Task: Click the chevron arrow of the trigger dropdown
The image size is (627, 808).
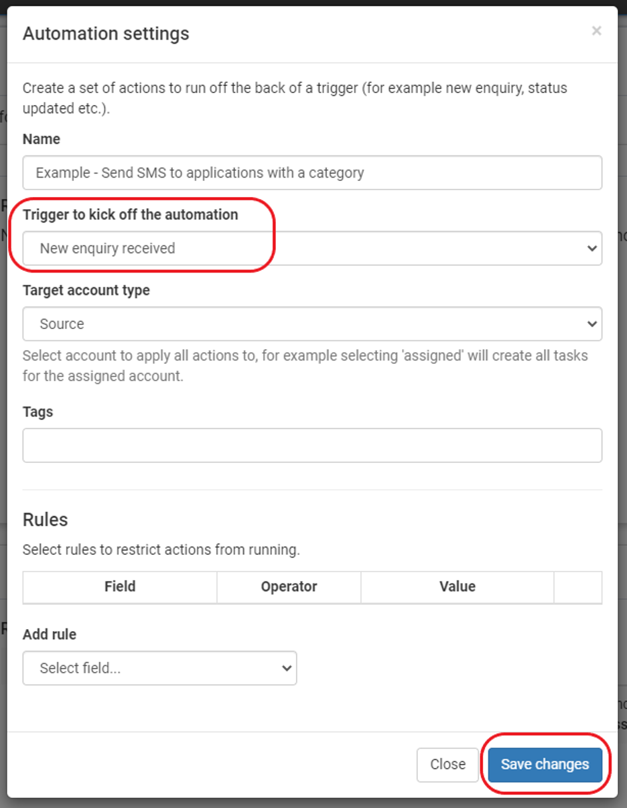Action: [591, 249]
